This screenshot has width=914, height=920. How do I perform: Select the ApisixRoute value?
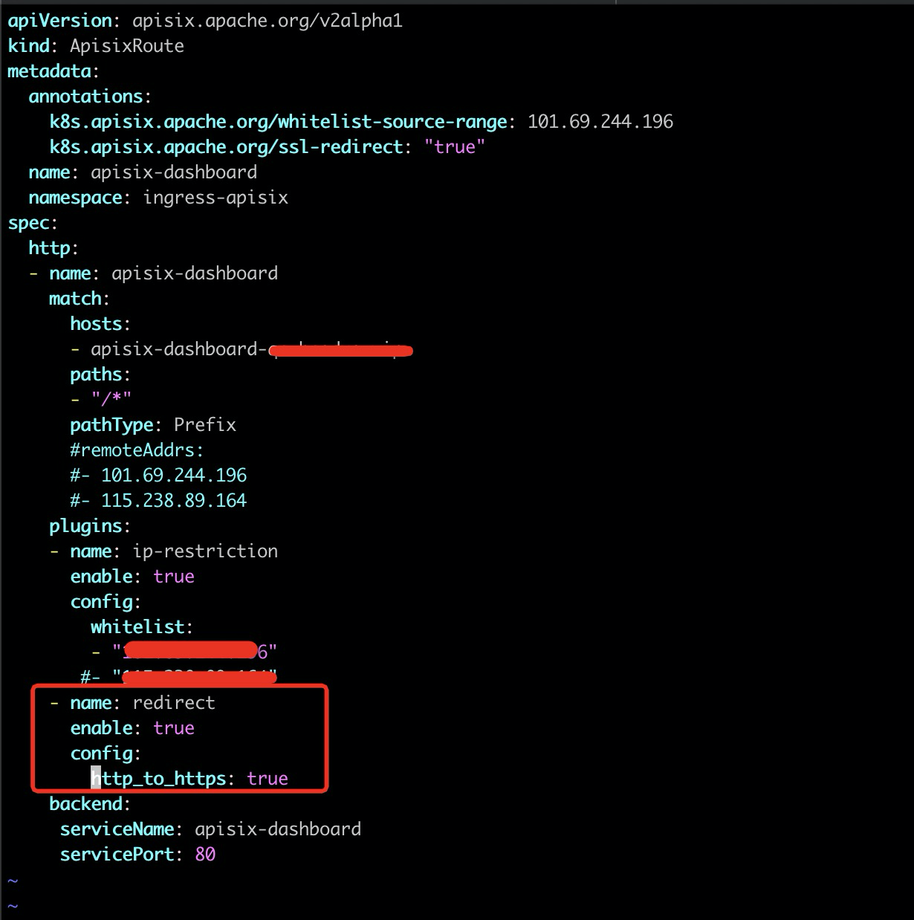[127, 46]
